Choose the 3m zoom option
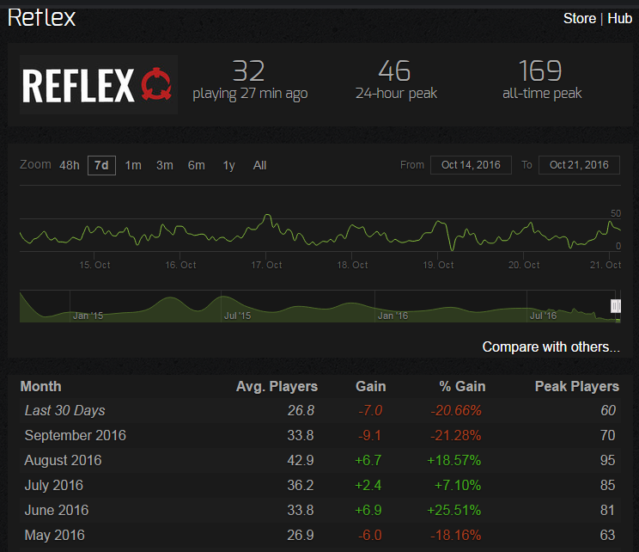Screen dimensions: 639x552 point(165,165)
